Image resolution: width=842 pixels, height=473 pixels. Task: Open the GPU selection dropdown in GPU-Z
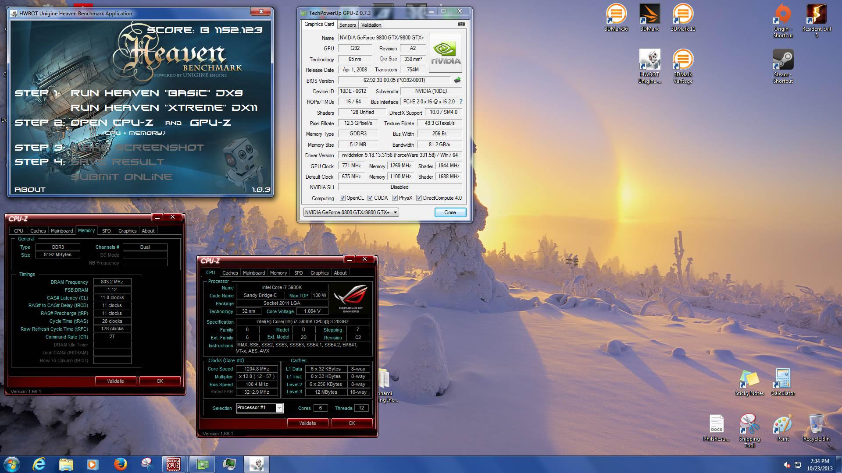[x=351, y=212]
